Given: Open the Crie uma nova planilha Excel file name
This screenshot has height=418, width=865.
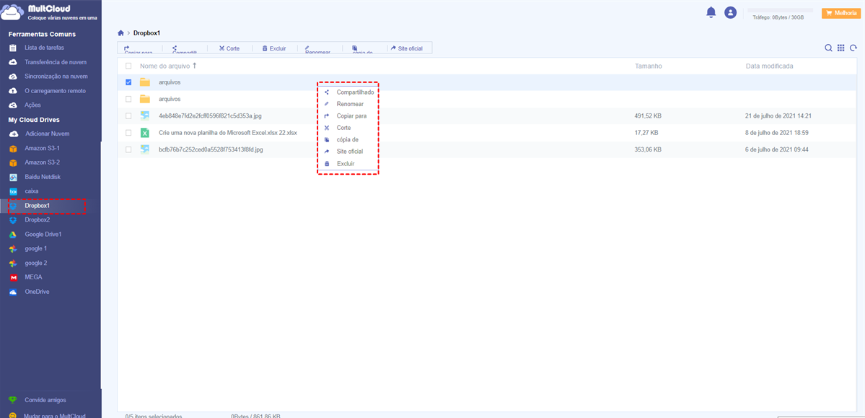Looking at the screenshot, I should click(228, 133).
